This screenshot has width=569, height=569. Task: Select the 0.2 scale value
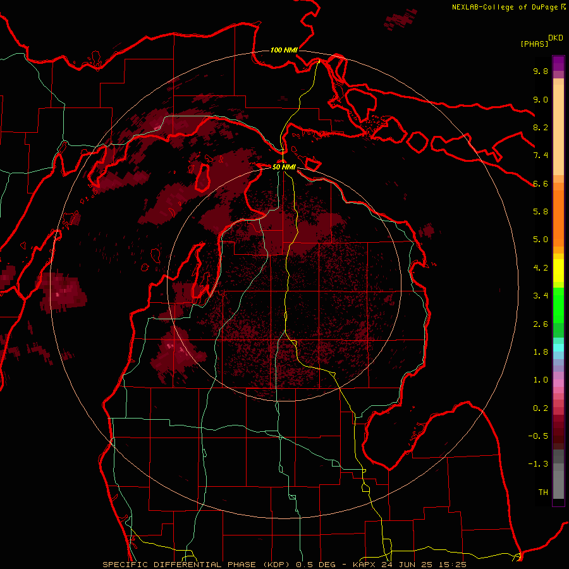tap(541, 408)
